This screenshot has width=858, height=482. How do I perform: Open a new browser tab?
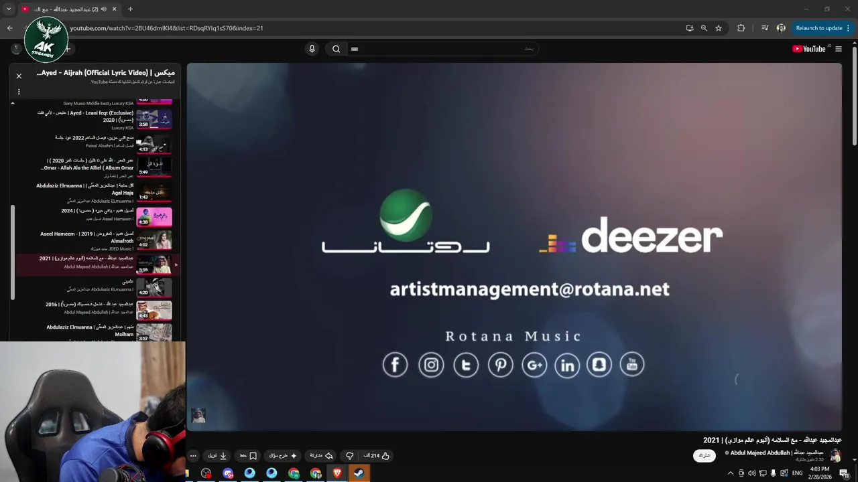click(x=130, y=9)
